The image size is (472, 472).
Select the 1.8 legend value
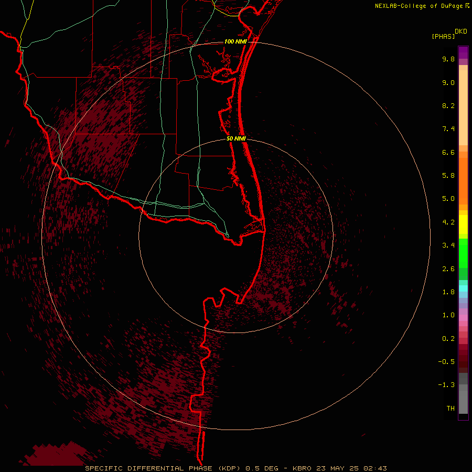tap(448, 292)
